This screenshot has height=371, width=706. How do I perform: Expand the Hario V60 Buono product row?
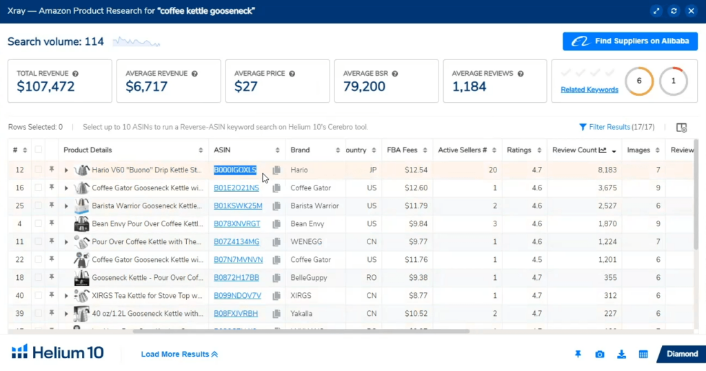pos(66,170)
